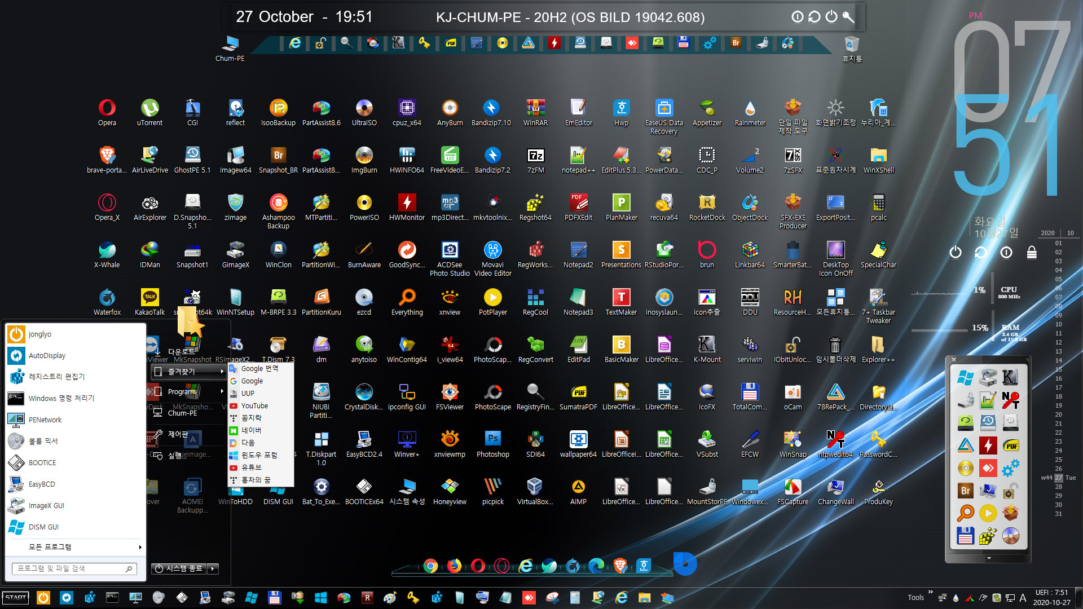Click magnifier search icon in top toolbar
Screen dimensions: 1083x609
click(346, 43)
